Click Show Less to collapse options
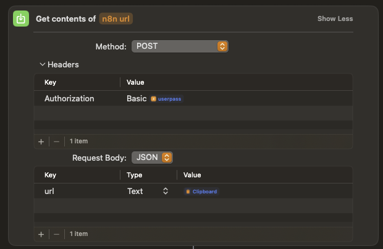 (x=335, y=19)
